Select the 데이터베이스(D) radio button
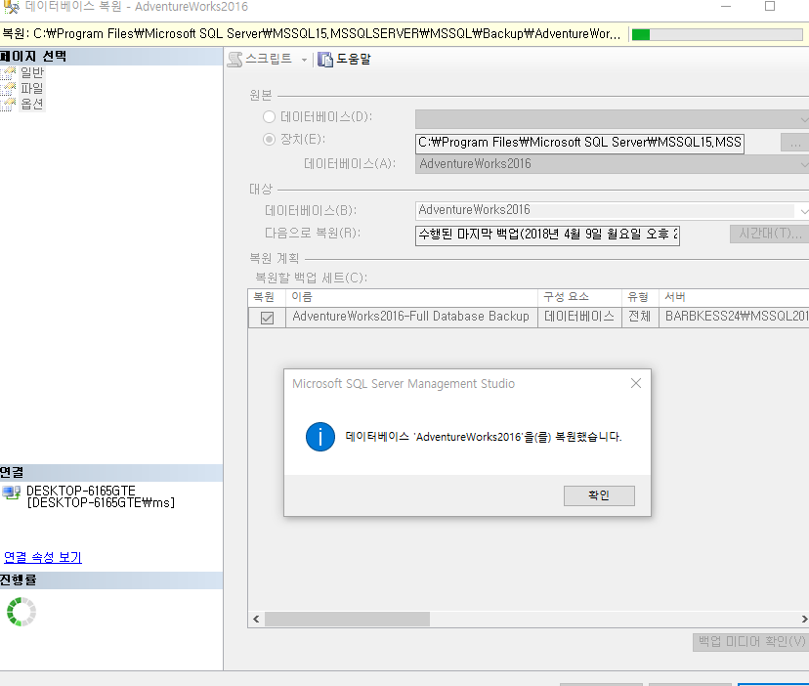 (269, 116)
